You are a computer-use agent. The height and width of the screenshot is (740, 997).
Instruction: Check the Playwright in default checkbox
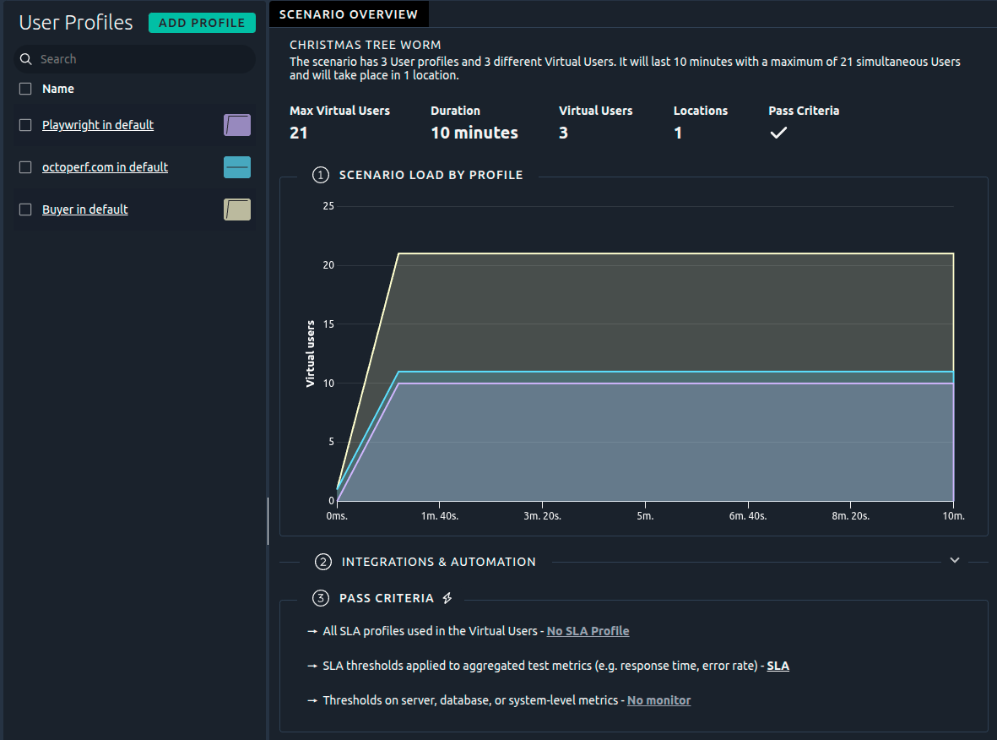pyautogui.click(x=25, y=125)
